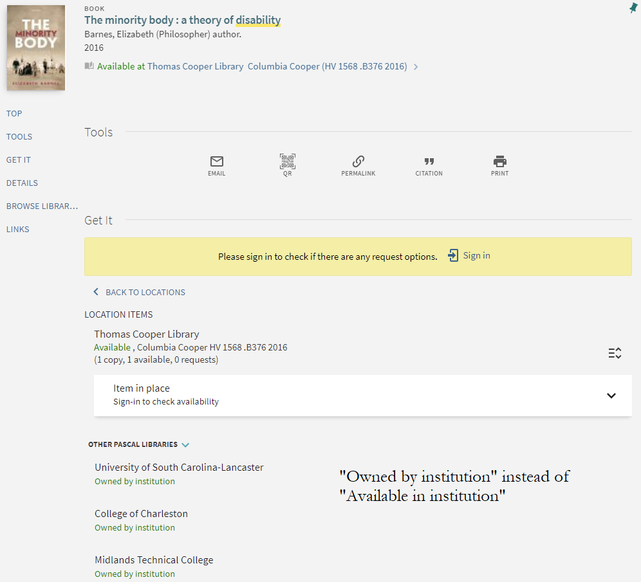
Task: Click the 'Sign-in to check availability' text
Action: (x=166, y=402)
